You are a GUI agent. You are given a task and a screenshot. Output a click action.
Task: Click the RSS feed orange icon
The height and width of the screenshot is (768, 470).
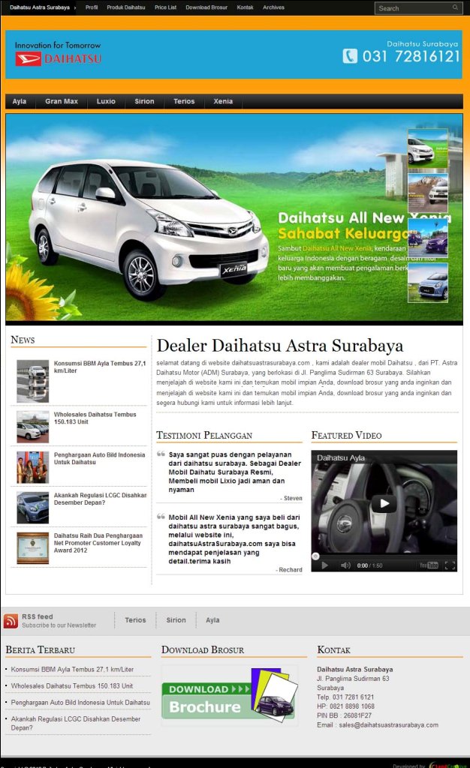[11, 620]
